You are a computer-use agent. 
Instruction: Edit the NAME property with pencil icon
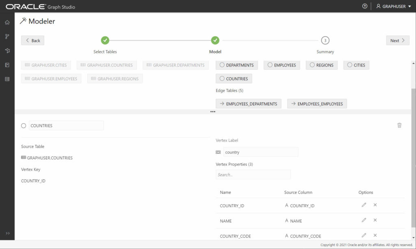click(x=364, y=220)
